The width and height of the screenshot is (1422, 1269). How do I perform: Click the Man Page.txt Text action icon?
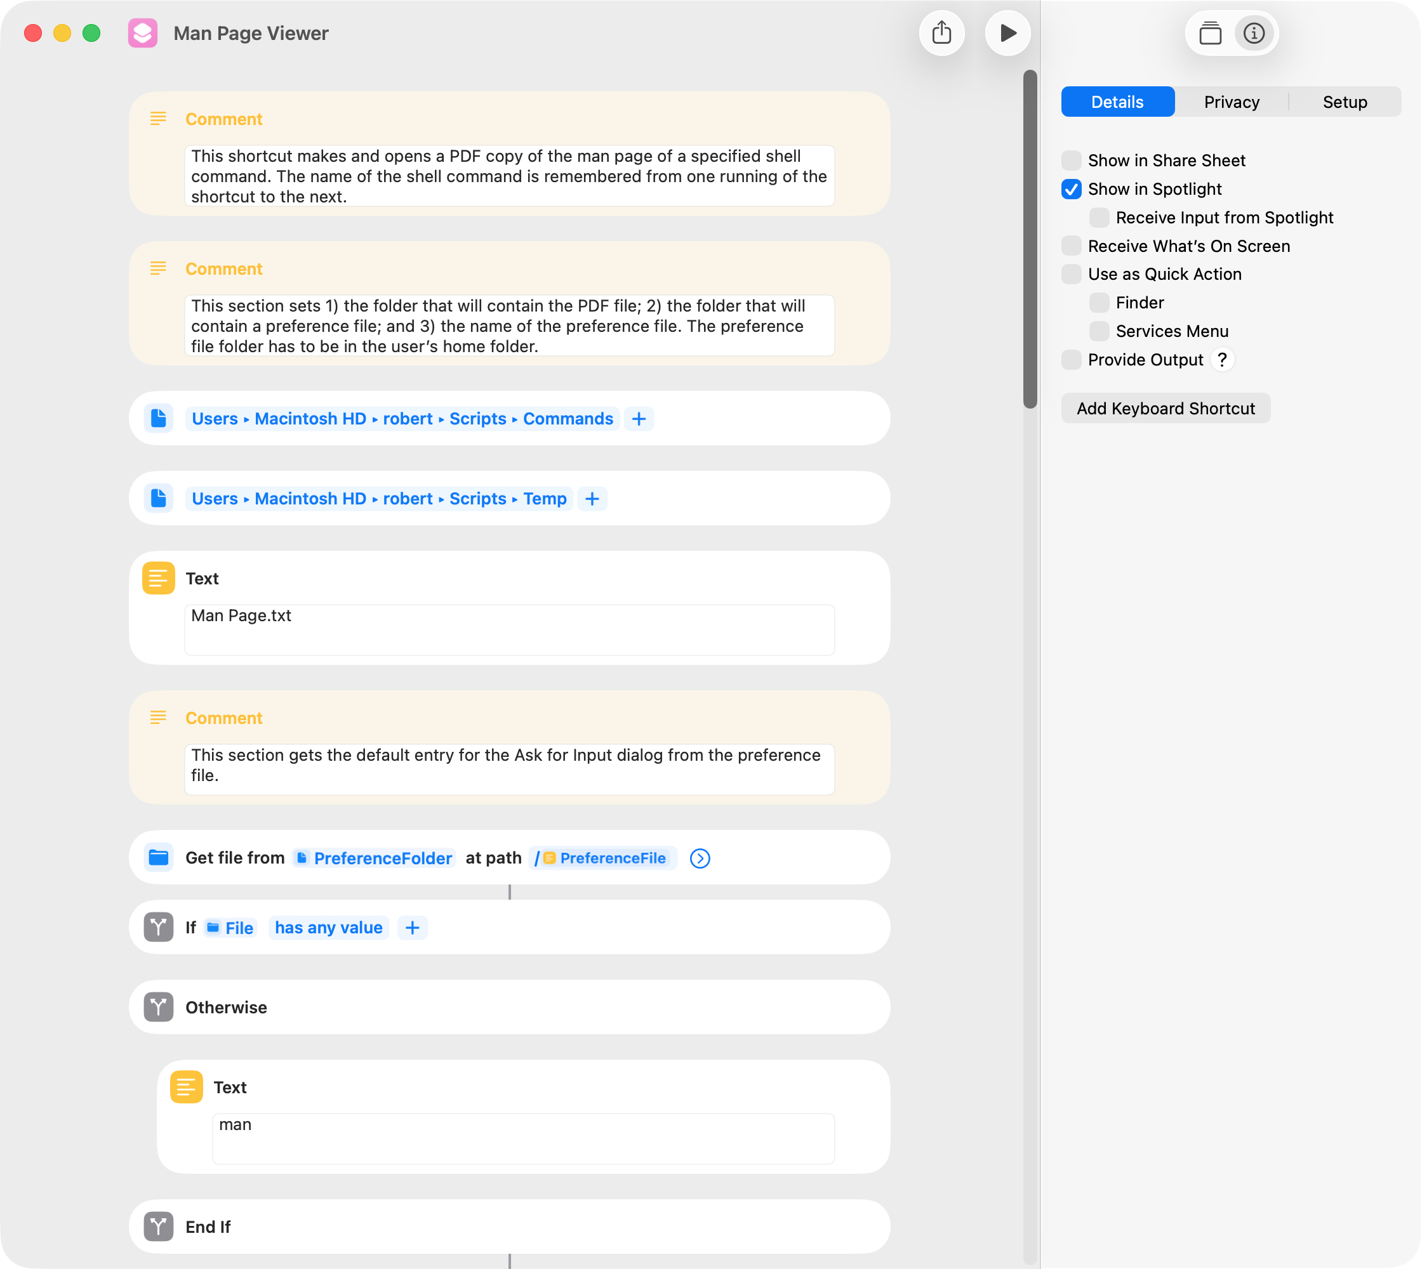pos(158,578)
